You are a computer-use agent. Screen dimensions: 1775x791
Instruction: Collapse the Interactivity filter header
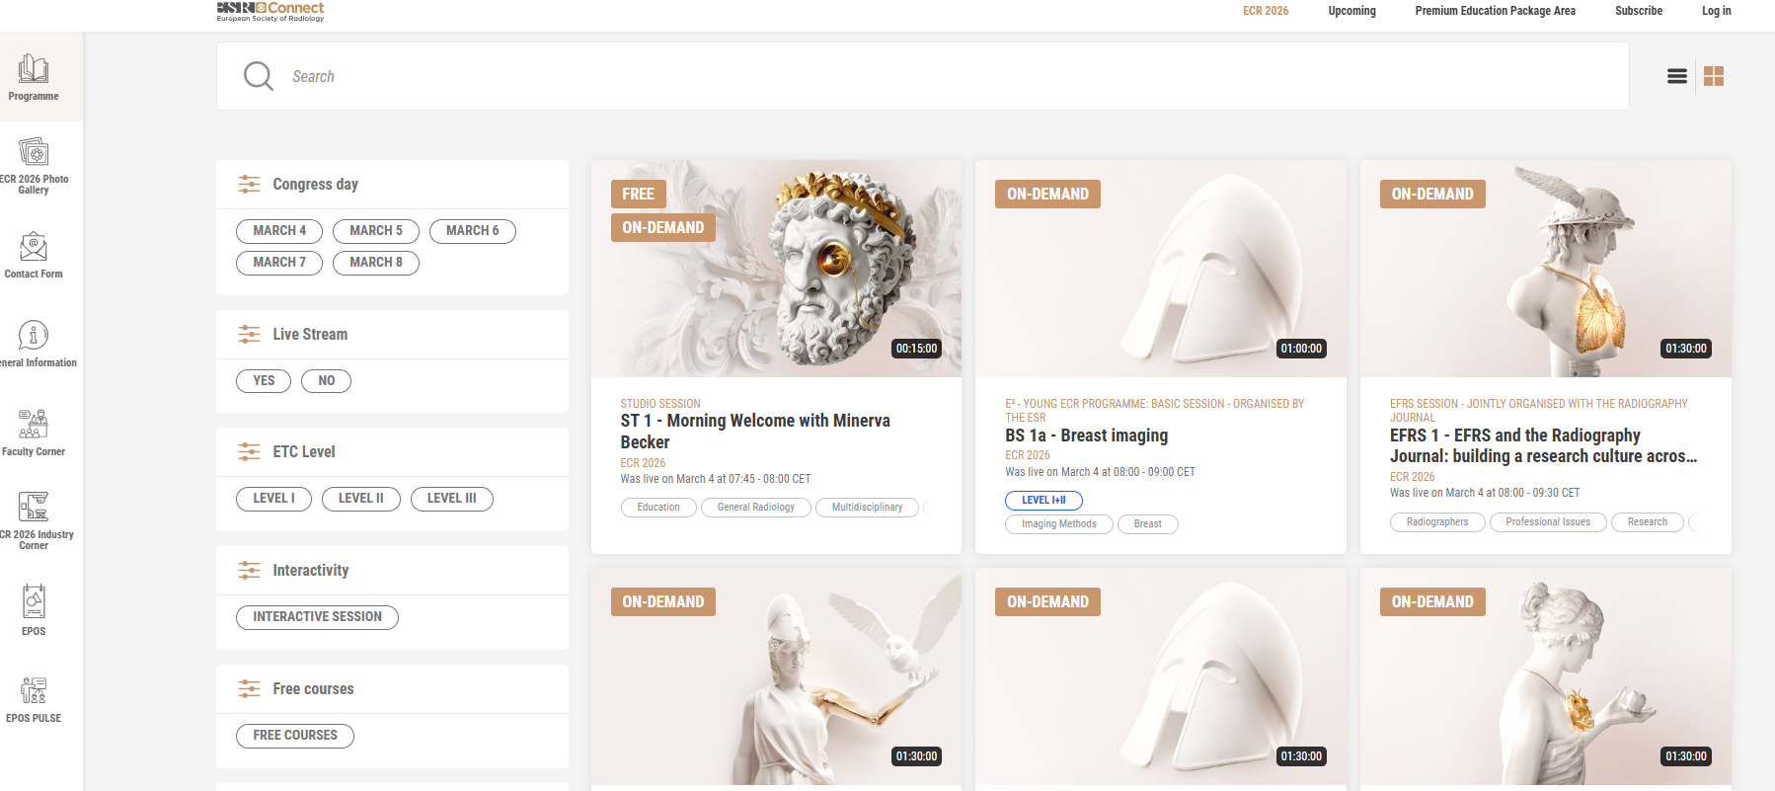tap(310, 571)
